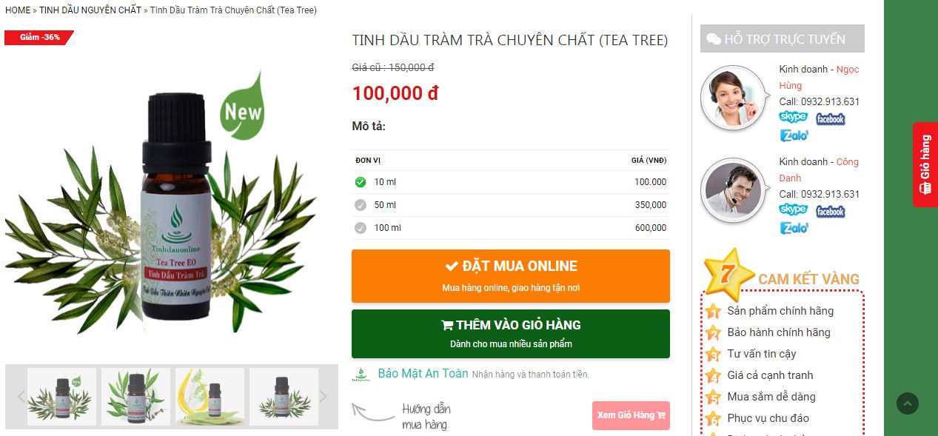This screenshot has width=938, height=436.
Task: Click THÊM VÀO GIỎ HÀNG button
Action: [x=511, y=334]
